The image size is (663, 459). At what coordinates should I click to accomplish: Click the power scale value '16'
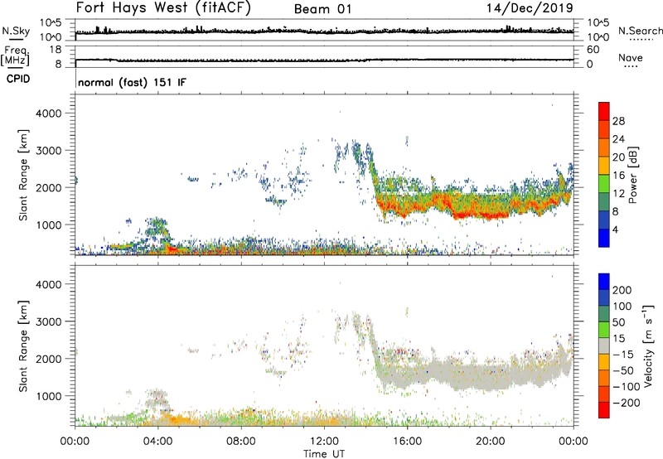click(618, 176)
